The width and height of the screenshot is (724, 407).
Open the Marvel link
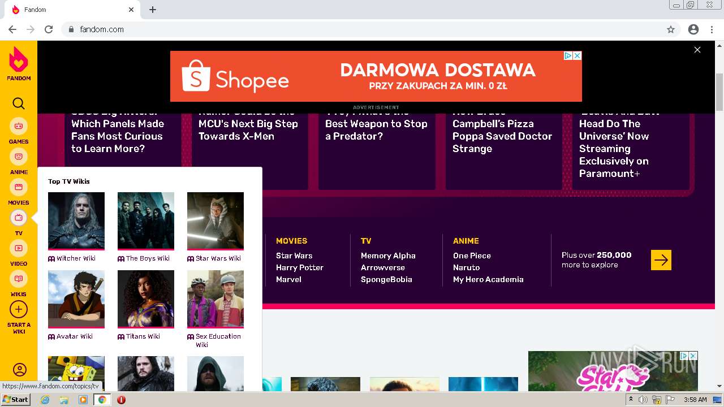[288, 279]
